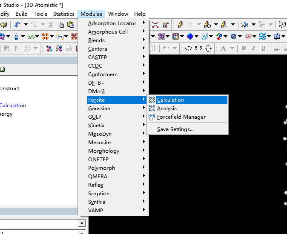
Task: Click the bracketed chain Conformers icon
Action: coord(60,37)
